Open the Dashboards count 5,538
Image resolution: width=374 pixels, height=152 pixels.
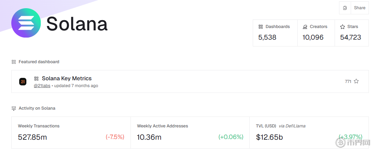[x=267, y=37]
